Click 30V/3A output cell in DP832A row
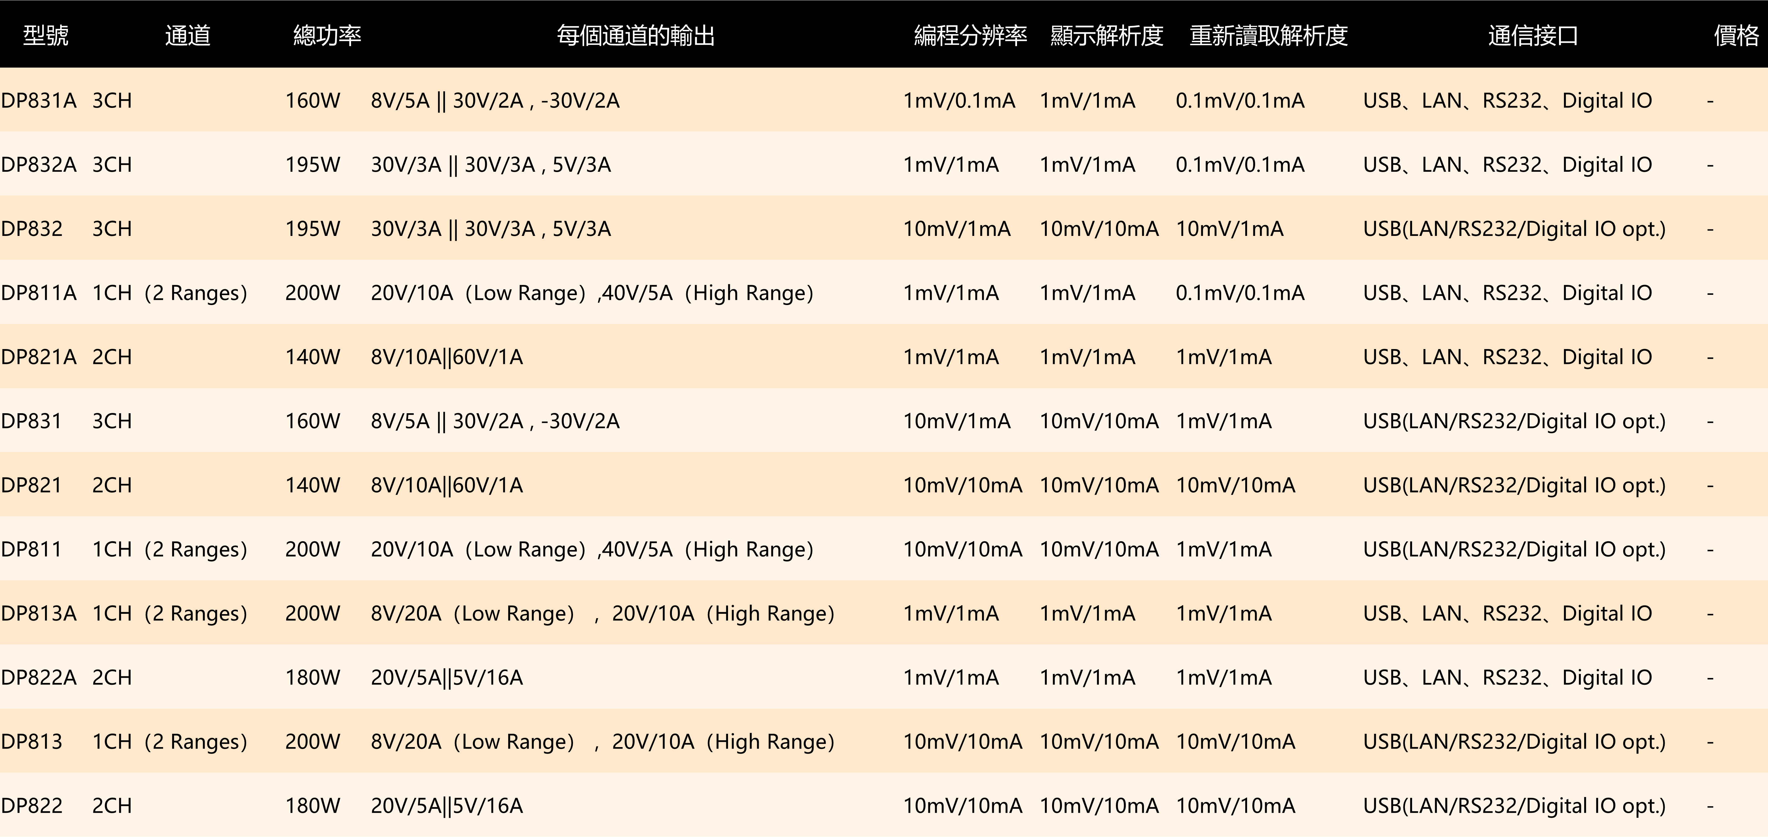Screen dimensions: 1768x837 click(491, 165)
